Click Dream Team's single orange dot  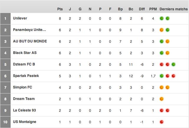point(162,99)
